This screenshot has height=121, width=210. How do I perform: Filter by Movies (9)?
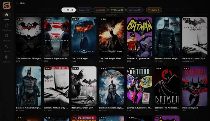click(x=100, y=10)
